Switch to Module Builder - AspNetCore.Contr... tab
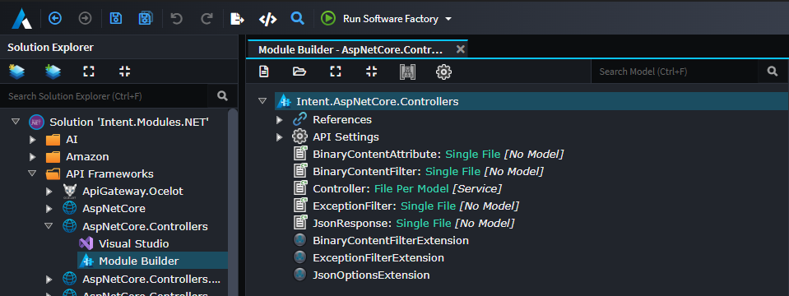This screenshot has height=296, width=789. coord(350,50)
